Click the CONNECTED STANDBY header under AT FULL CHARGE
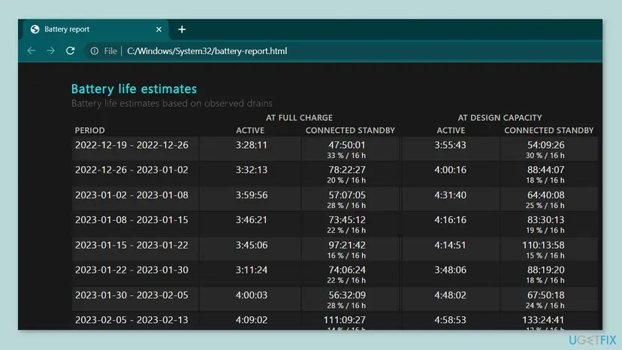 pos(350,130)
